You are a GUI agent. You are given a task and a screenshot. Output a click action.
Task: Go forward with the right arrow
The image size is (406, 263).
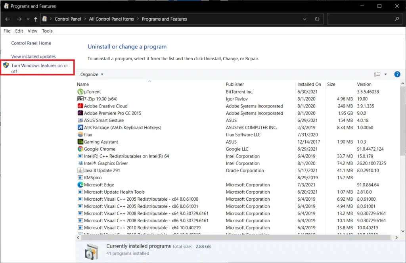point(19,19)
